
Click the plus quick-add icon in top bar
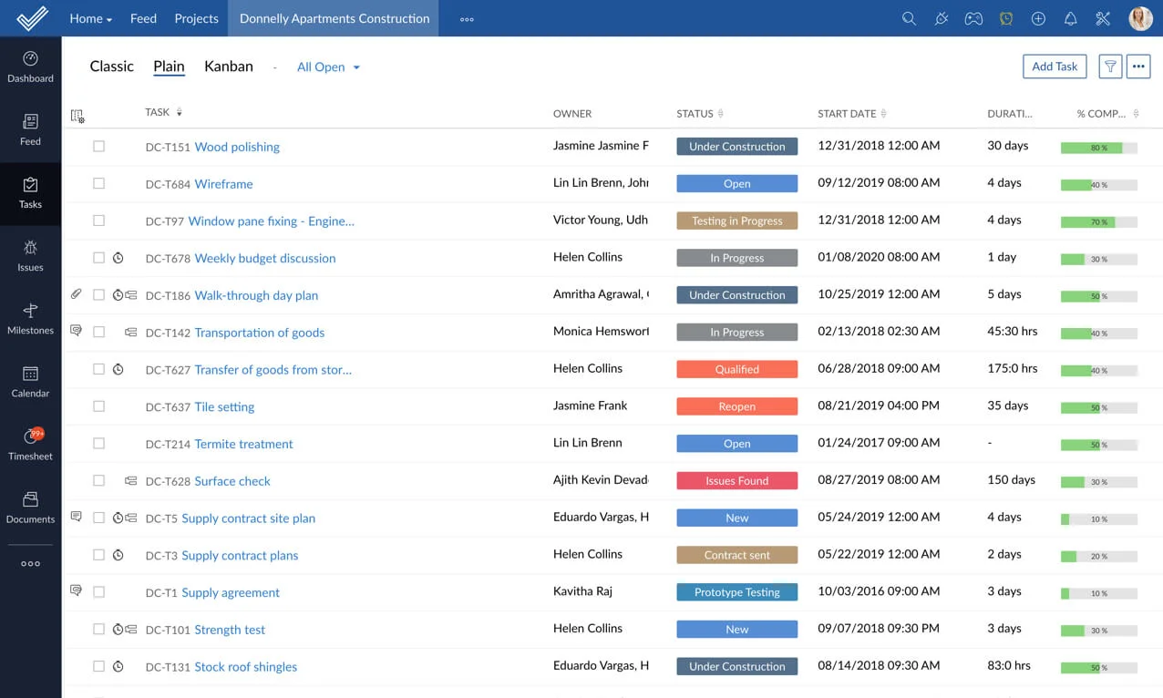click(x=1038, y=18)
